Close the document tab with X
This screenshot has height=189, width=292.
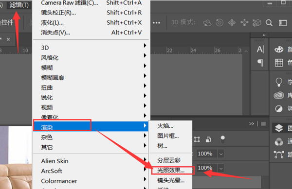[x=8, y=39]
